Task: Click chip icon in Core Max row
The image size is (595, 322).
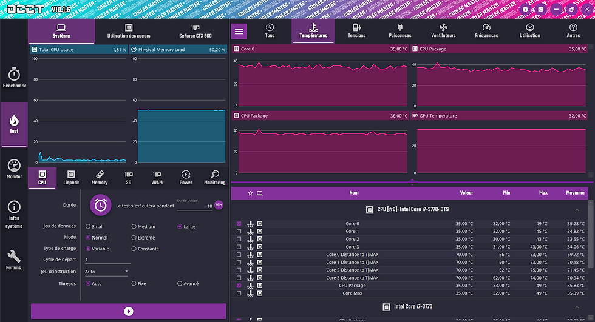Action: coord(260,293)
